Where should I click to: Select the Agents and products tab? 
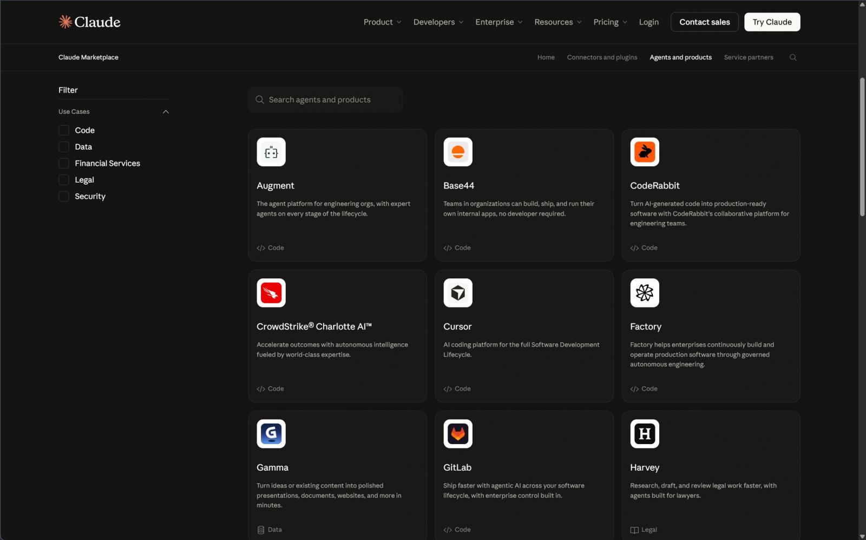click(x=680, y=57)
